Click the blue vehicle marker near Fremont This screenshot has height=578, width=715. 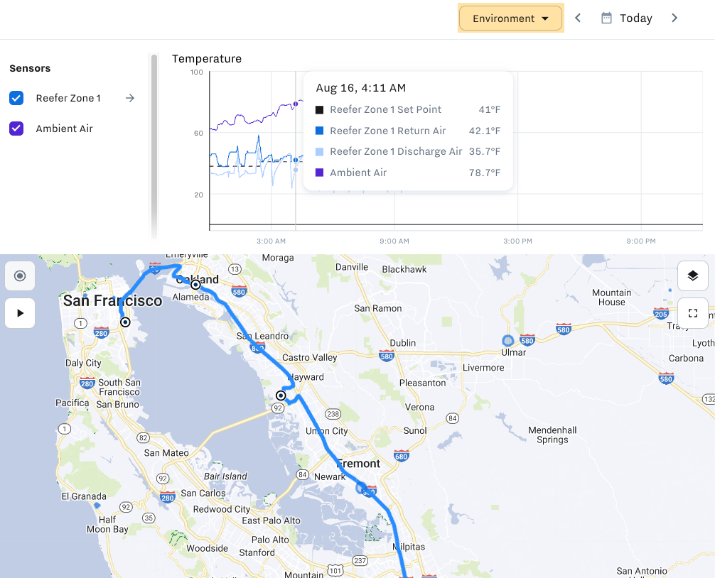click(362, 488)
